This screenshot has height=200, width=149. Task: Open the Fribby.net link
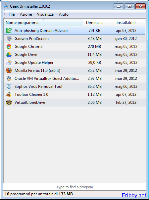134,195
